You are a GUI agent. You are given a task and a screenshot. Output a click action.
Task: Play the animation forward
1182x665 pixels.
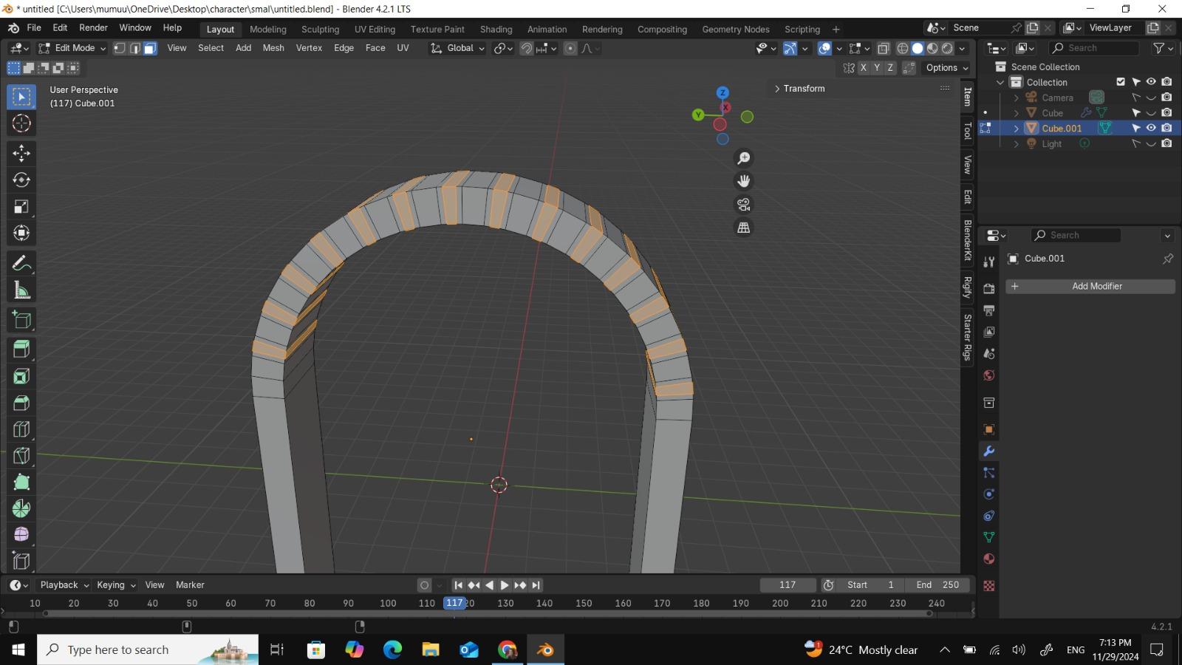(505, 585)
